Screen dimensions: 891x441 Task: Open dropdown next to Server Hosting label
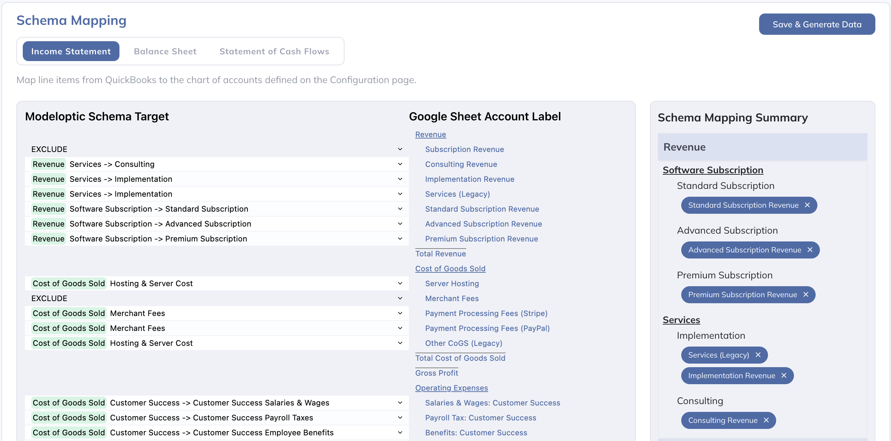click(400, 283)
